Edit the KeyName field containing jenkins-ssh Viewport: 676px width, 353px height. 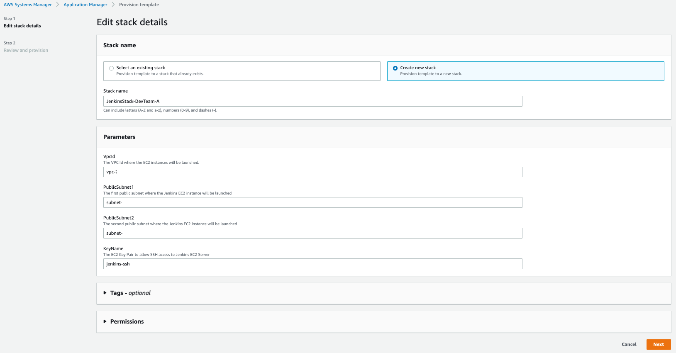(313, 264)
